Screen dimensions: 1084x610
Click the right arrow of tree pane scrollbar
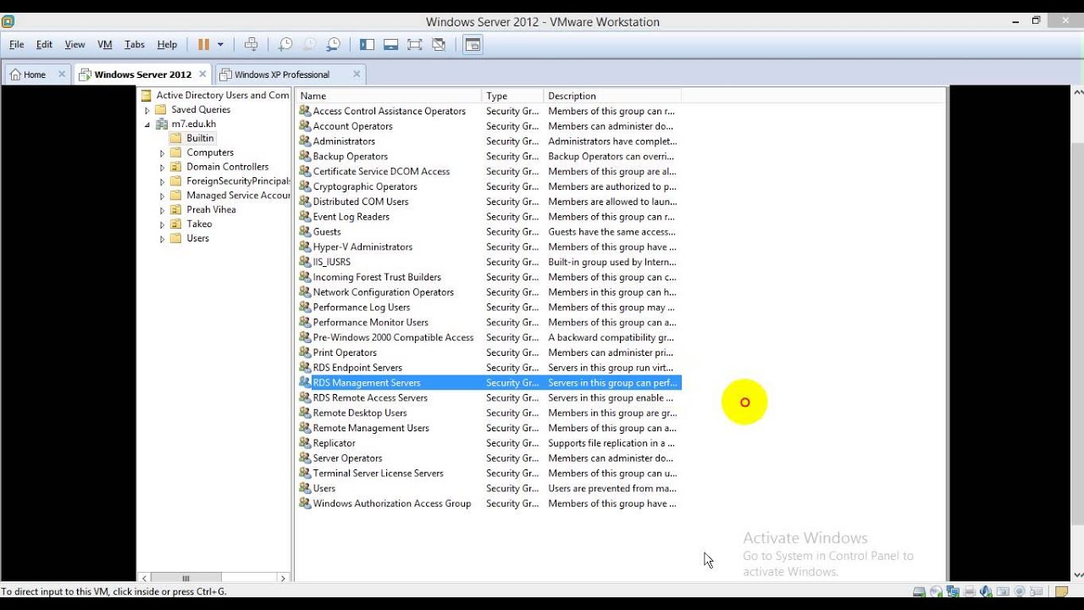tap(283, 578)
